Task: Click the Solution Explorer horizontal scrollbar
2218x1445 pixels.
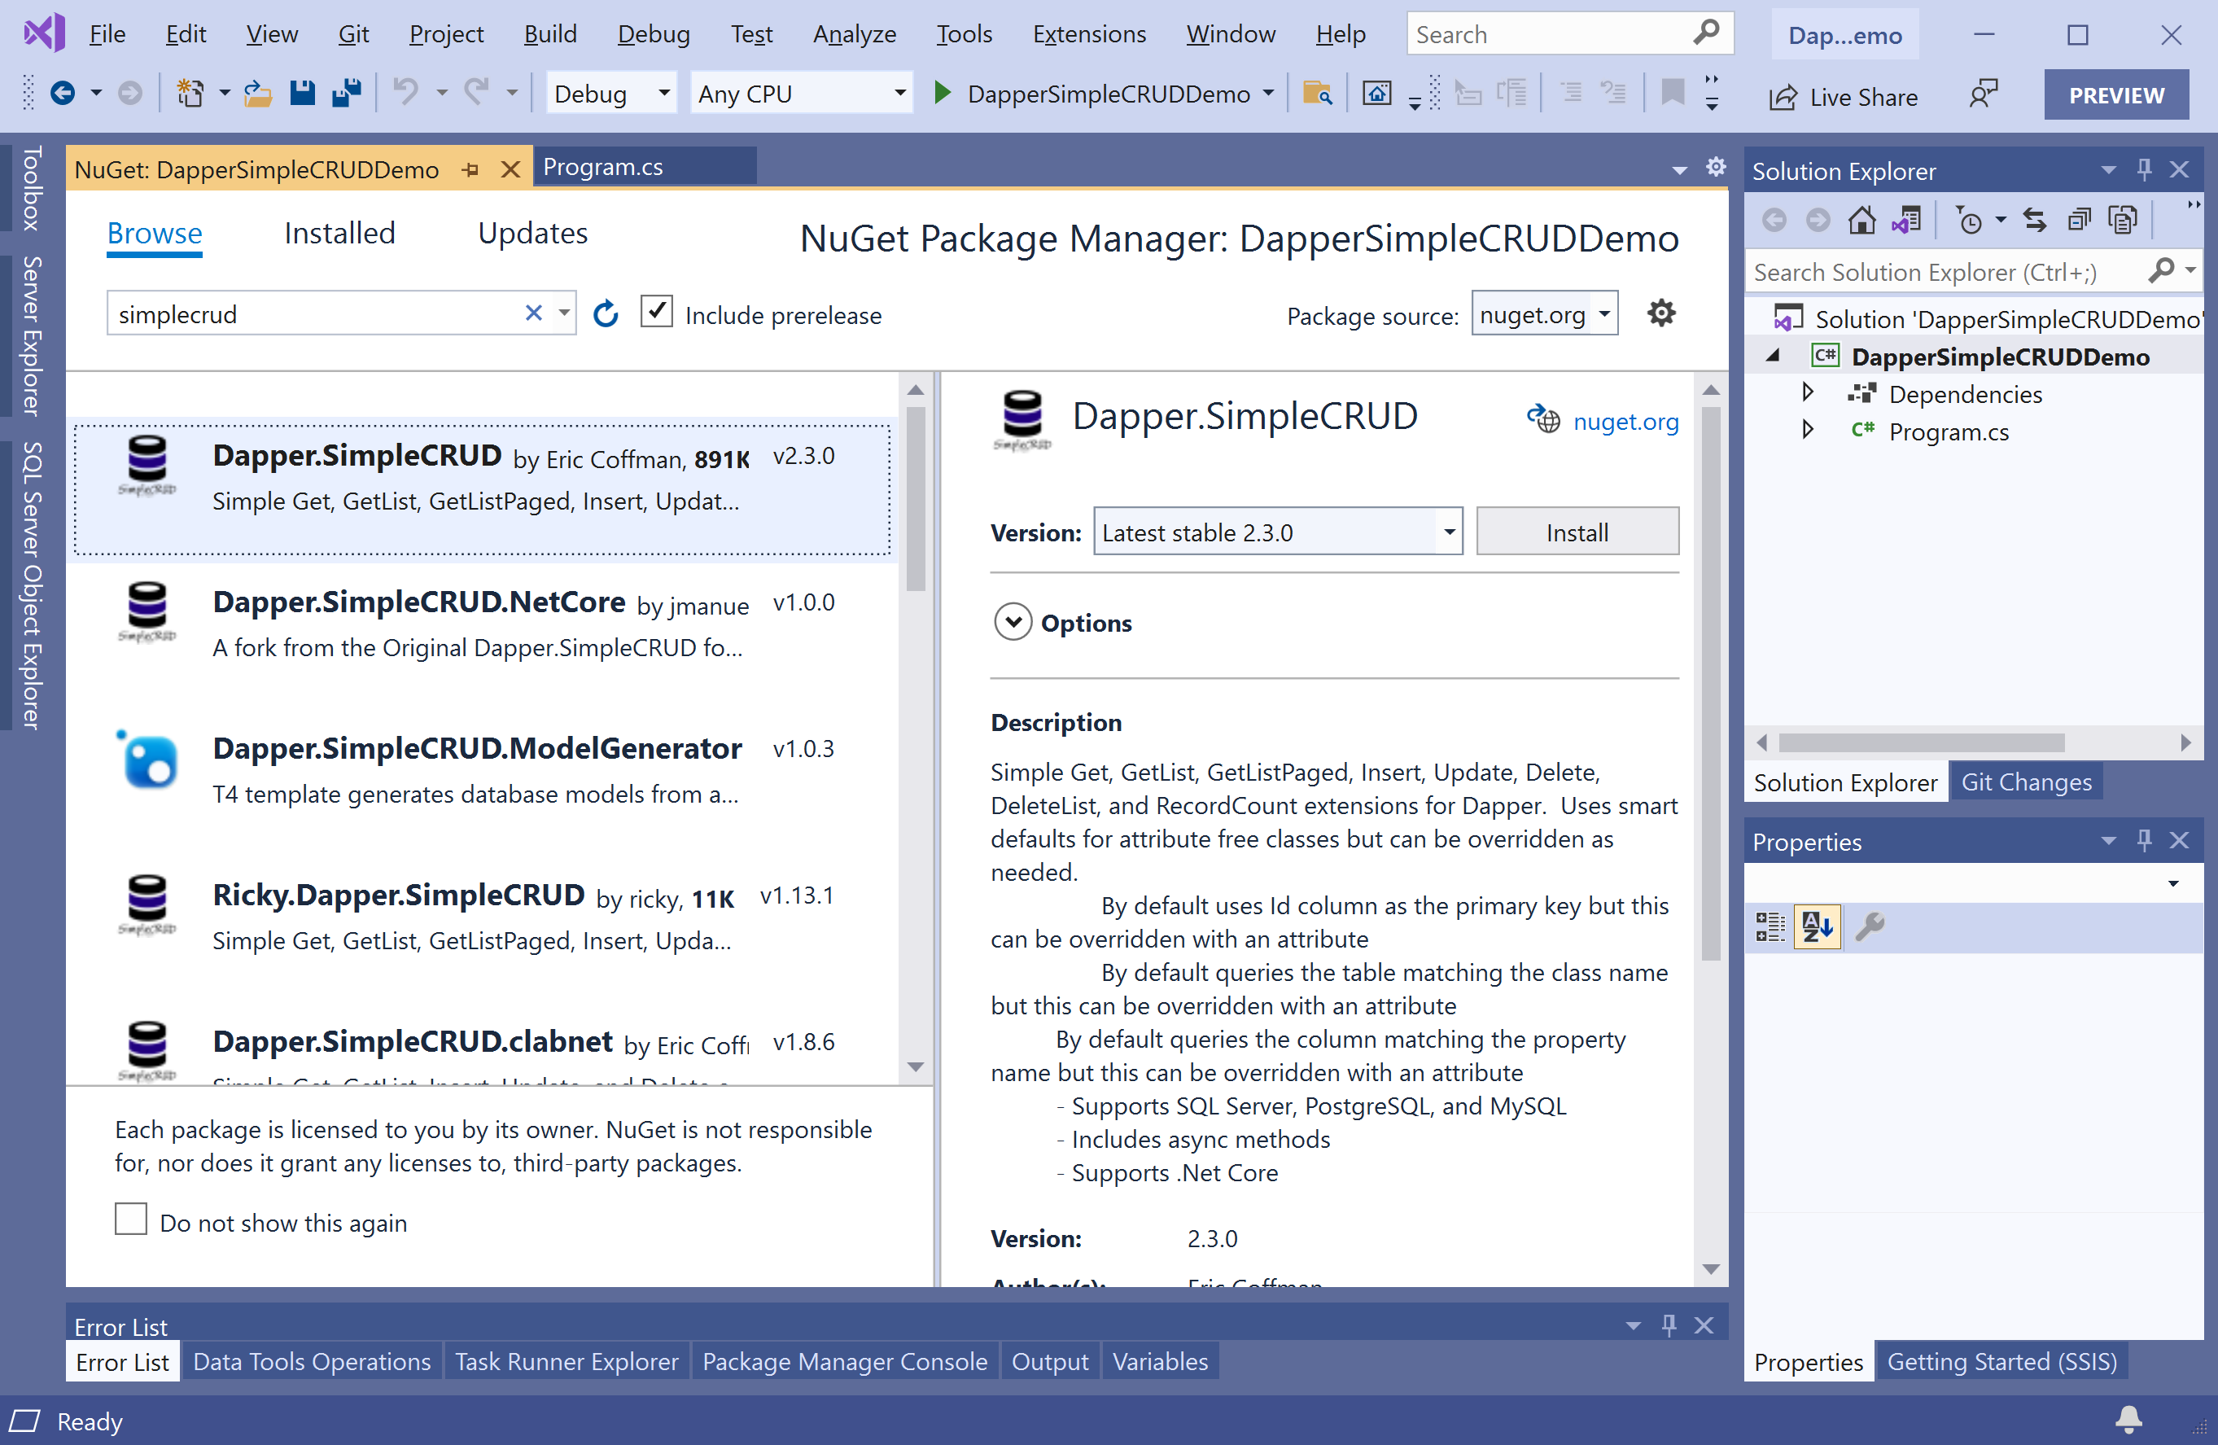Action: pos(1921,743)
